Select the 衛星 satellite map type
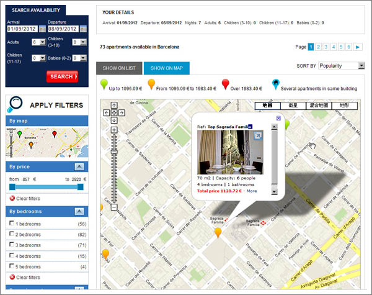372x295 pixels. coord(293,106)
